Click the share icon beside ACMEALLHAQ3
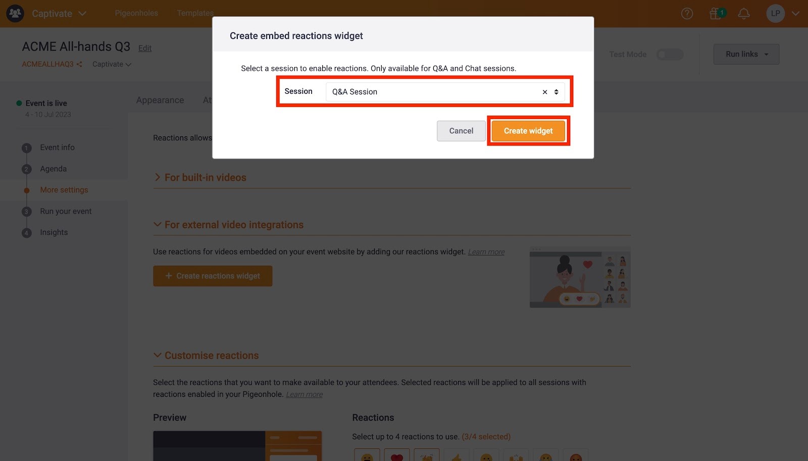Viewport: 808px width, 461px height. tap(79, 64)
